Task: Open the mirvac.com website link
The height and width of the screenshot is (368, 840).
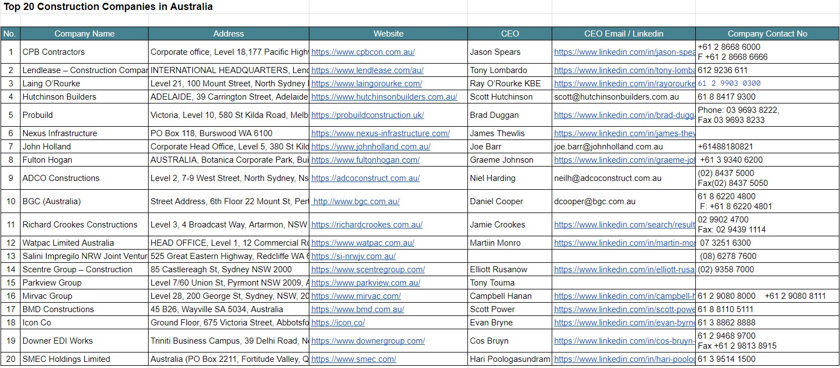Action: click(356, 296)
